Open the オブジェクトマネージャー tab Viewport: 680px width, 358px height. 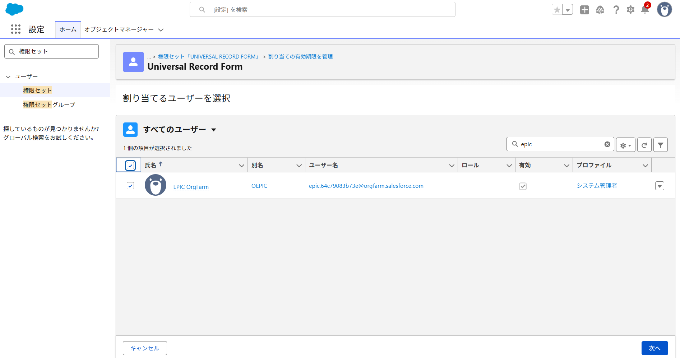(119, 29)
